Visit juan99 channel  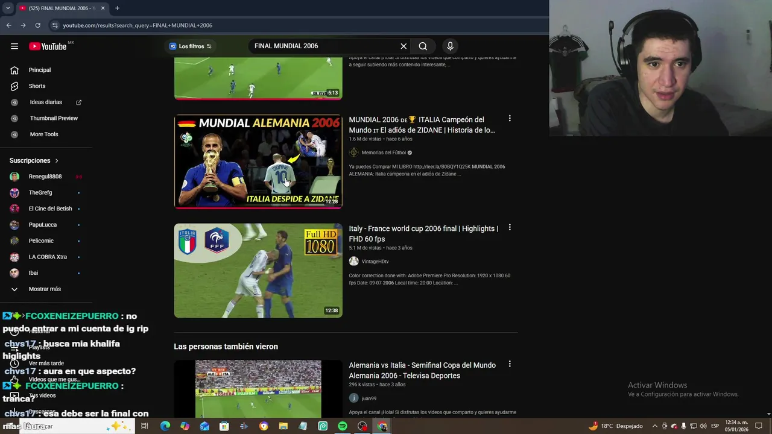coord(369,398)
